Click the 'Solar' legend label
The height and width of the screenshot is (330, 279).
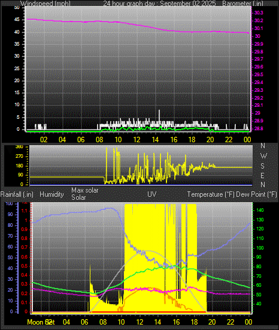tap(78, 197)
